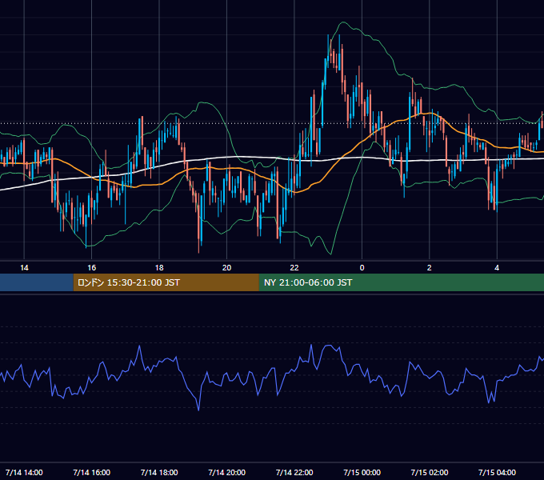Screen dimensions: 544x480
Task: Click the 7/14 22:00 date label
Action: click(294, 472)
